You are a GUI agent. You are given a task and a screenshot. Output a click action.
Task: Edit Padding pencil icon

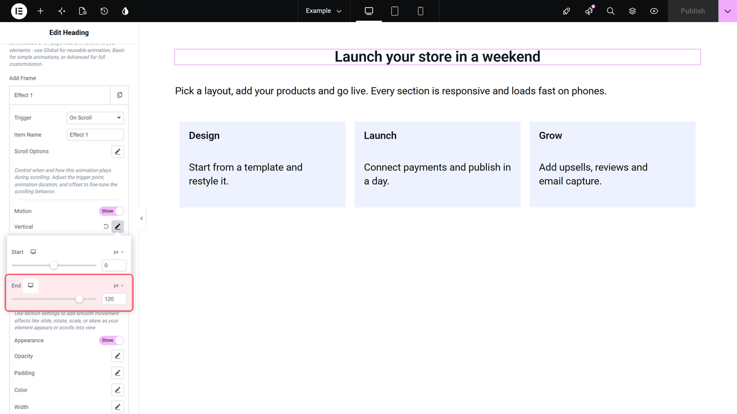point(118,373)
